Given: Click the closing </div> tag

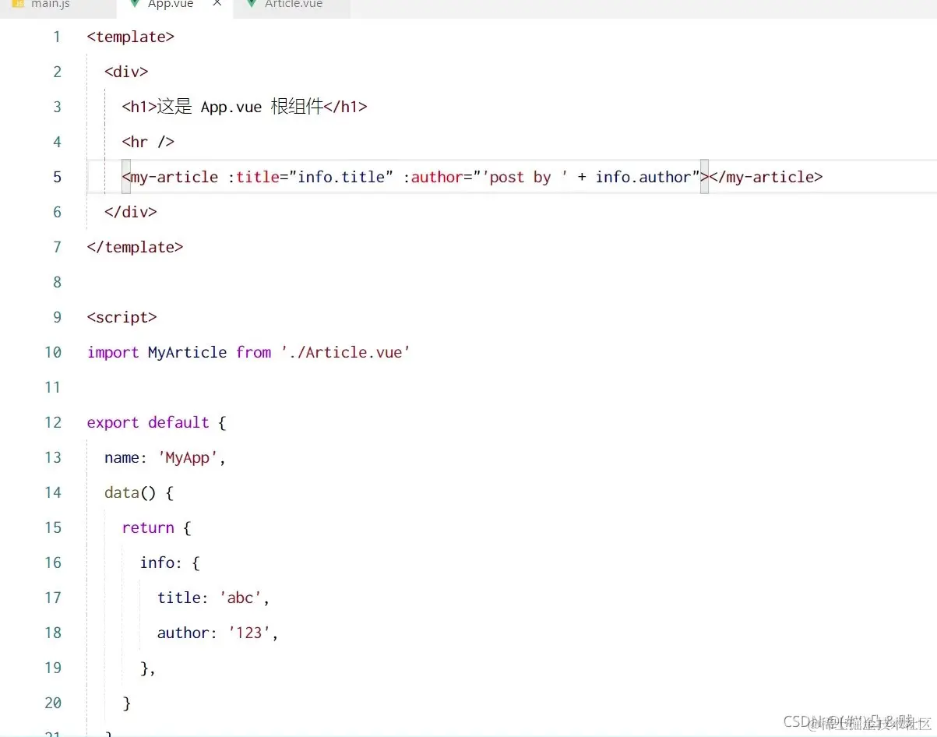Looking at the screenshot, I should (131, 213).
